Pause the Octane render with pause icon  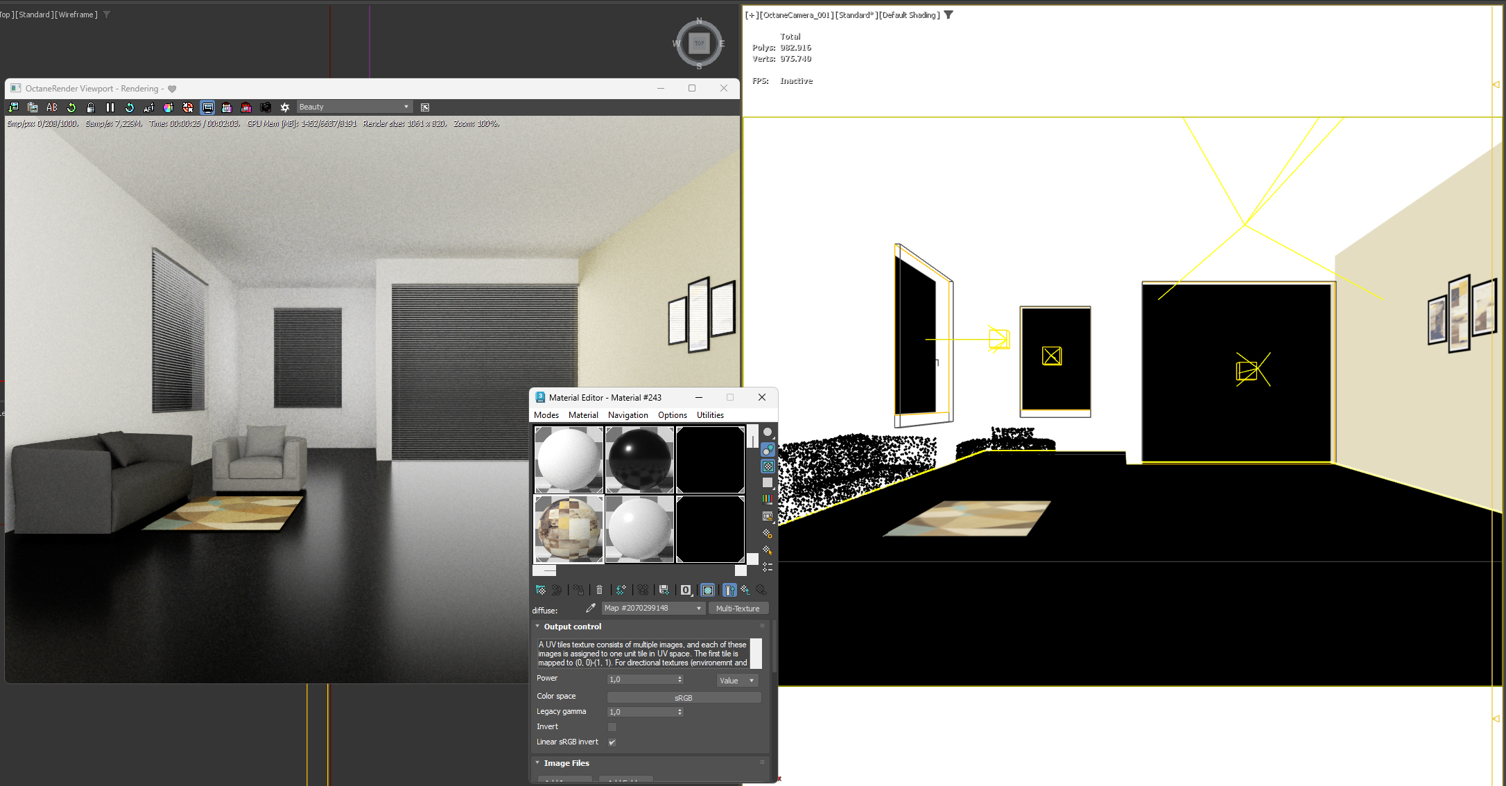tap(110, 107)
